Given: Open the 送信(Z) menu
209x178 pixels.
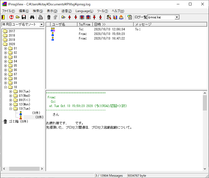Looking at the screenshot, I should tap(66, 11).
